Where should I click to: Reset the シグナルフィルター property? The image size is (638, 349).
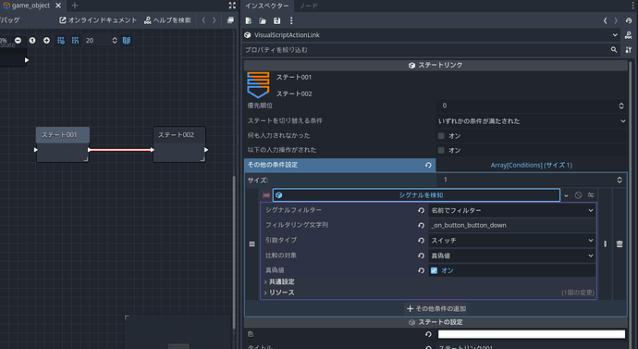coord(421,210)
